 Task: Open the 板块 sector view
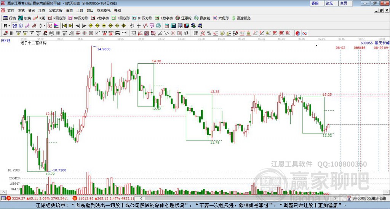[24, 18]
